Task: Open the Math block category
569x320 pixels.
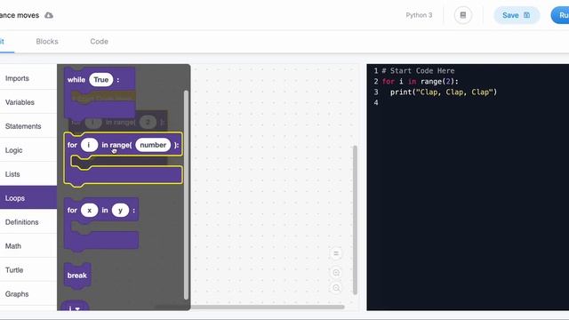Action: click(x=28, y=246)
